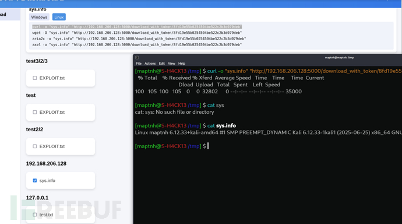Select the Linux command tab
Image resolution: width=402 pixels, height=224 pixels.
(x=59, y=17)
